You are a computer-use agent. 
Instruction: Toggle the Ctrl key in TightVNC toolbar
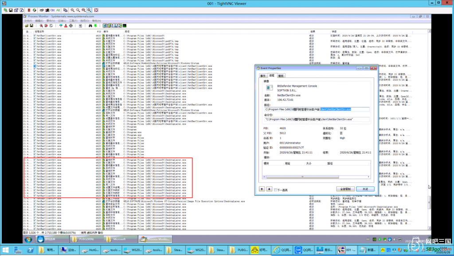[52, 10]
